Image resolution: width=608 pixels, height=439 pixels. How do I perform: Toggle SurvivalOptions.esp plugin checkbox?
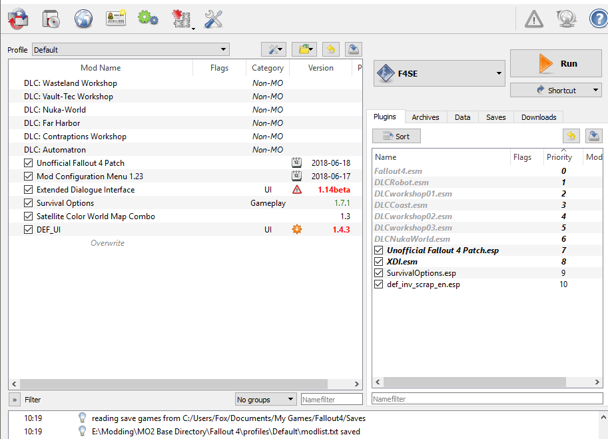coord(379,272)
